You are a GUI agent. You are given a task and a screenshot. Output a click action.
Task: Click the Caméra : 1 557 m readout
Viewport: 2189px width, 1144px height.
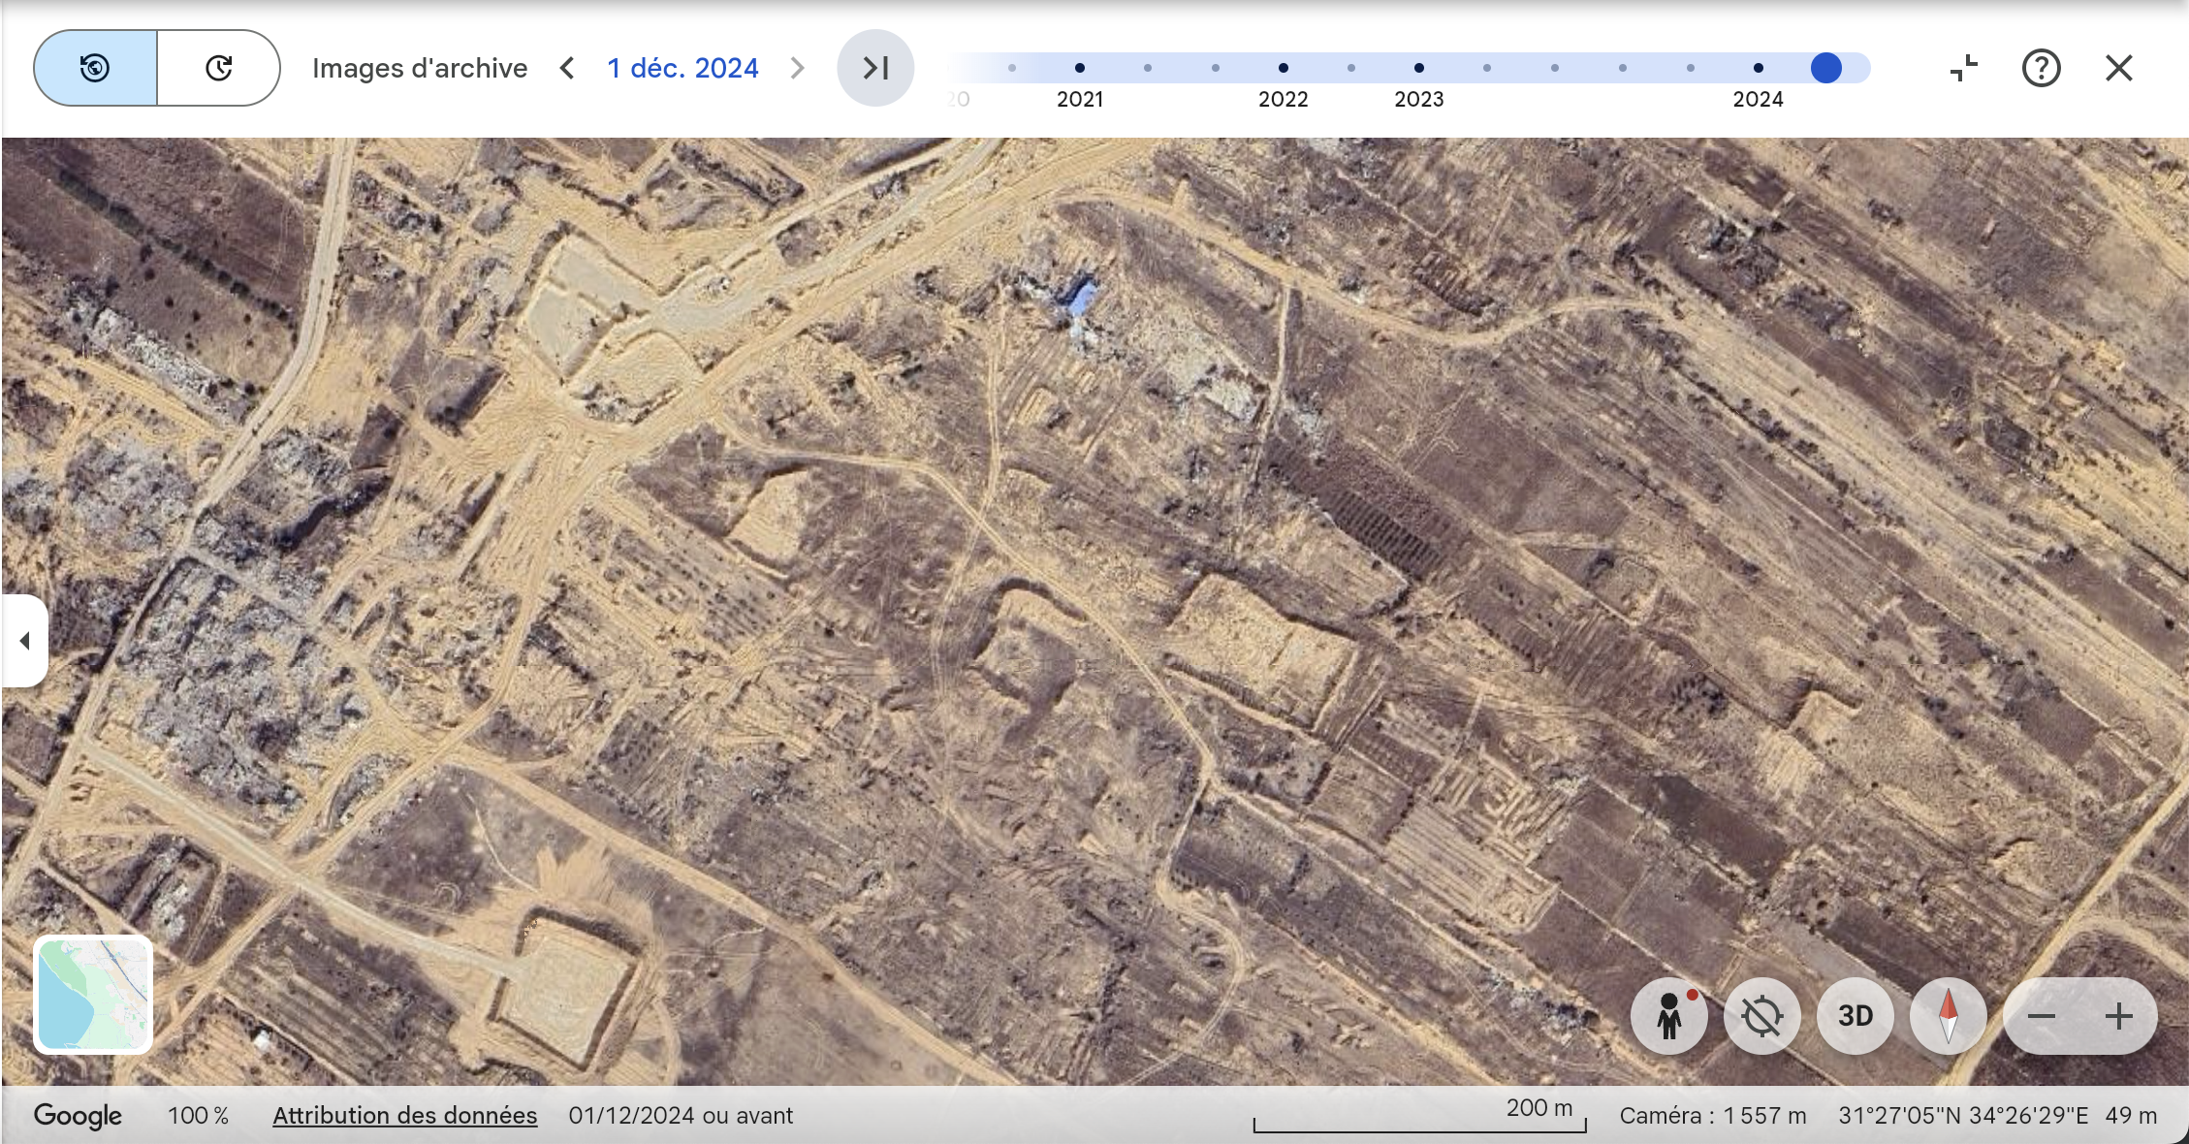point(1713,1116)
